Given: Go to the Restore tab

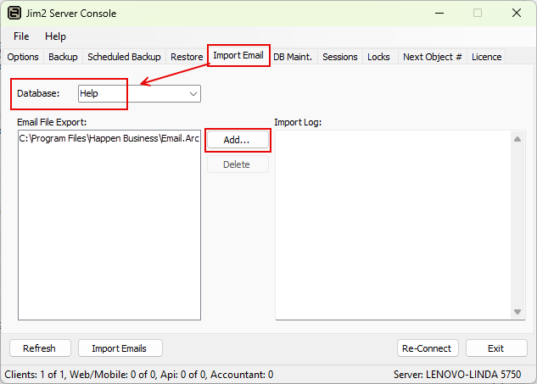Looking at the screenshot, I should tap(187, 57).
